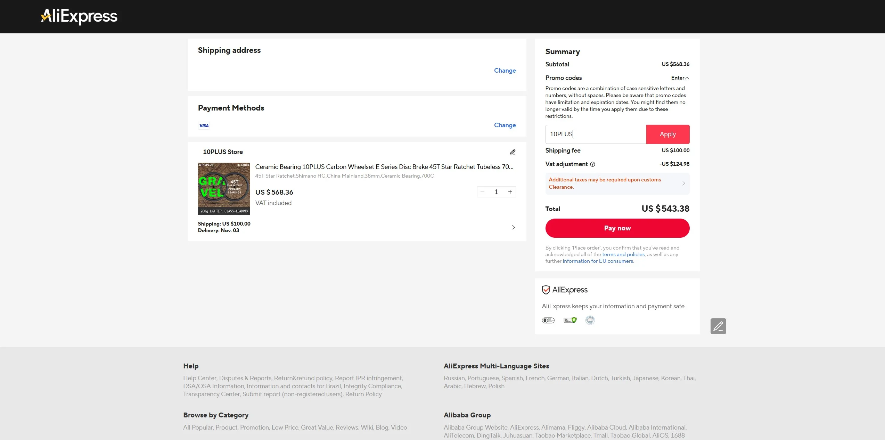Screen dimensions: 885x440
Task: Increase item quantity with plus button
Action: point(510,192)
